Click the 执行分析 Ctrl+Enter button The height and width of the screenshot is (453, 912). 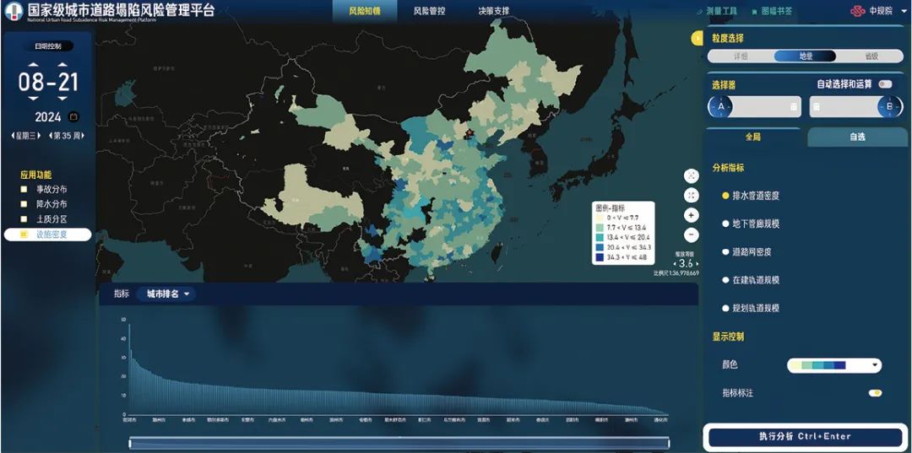click(805, 436)
